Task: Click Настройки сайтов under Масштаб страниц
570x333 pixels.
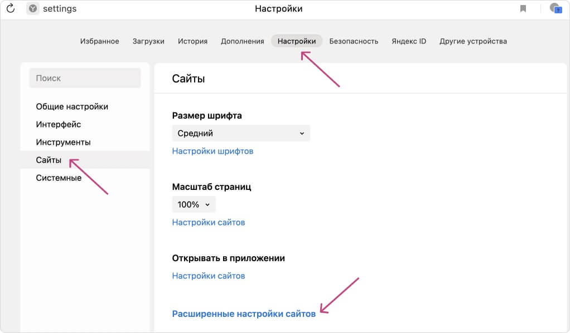Action: point(208,222)
